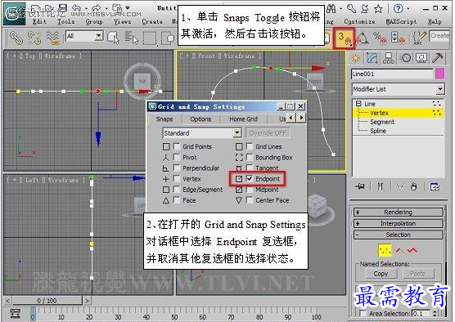Select the Vertex sub-object level icon
Screen dimensions: 455x322
(385, 250)
